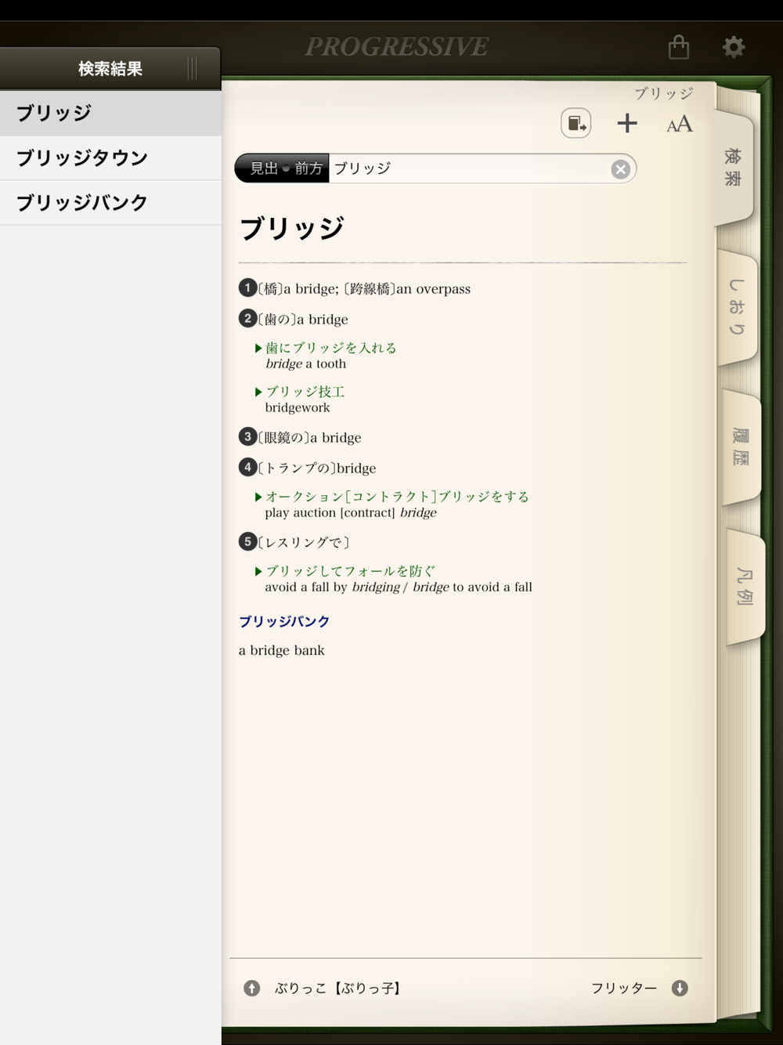
Task: Click the PROGRESSIVE title text
Action: coord(397,47)
